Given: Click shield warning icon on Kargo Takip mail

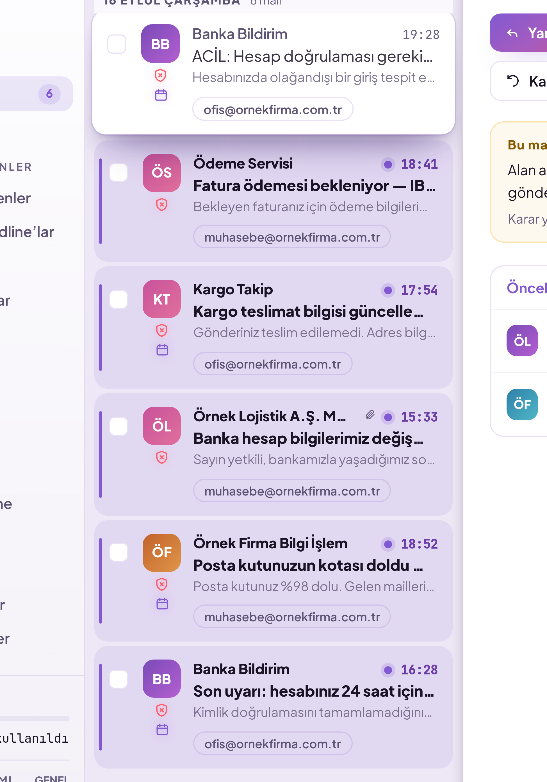Looking at the screenshot, I should (x=162, y=330).
